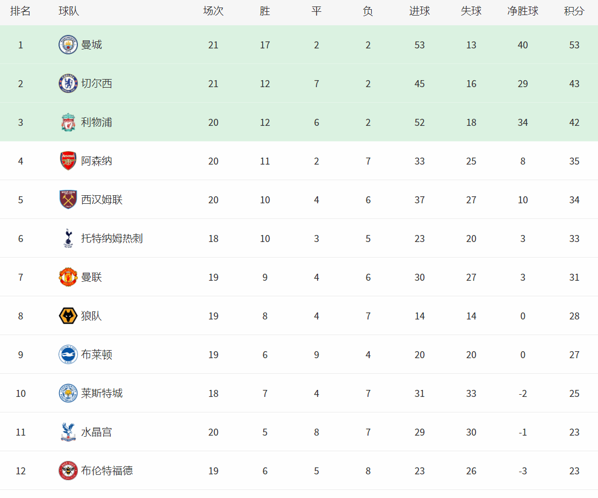The height and width of the screenshot is (498, 598).
Task: Open the 曼城 team name link
Action: pyautogui.click(x=91, y=45)
